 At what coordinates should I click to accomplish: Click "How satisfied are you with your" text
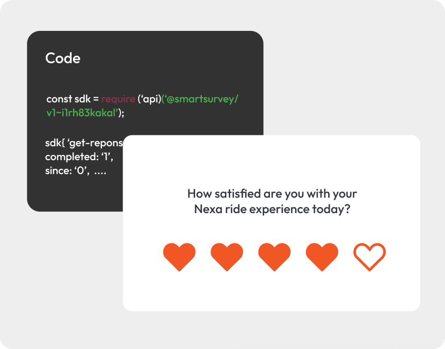click(x=272, y=194)
